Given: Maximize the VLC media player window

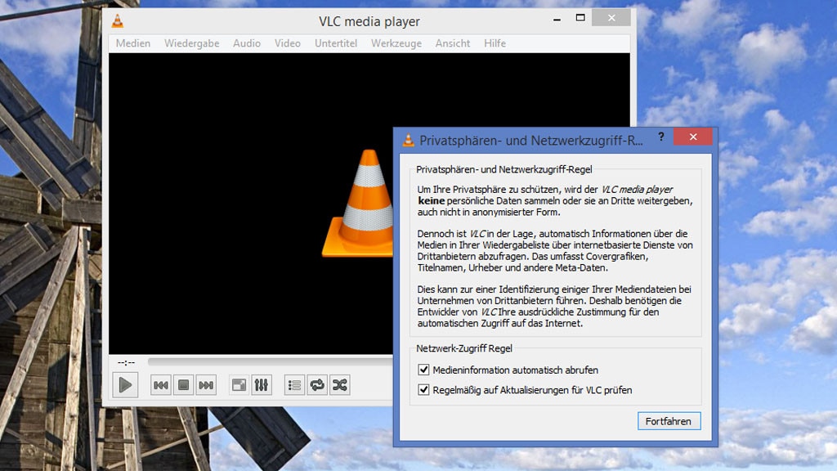Looking at the screenshot, I should pos(580,18).
